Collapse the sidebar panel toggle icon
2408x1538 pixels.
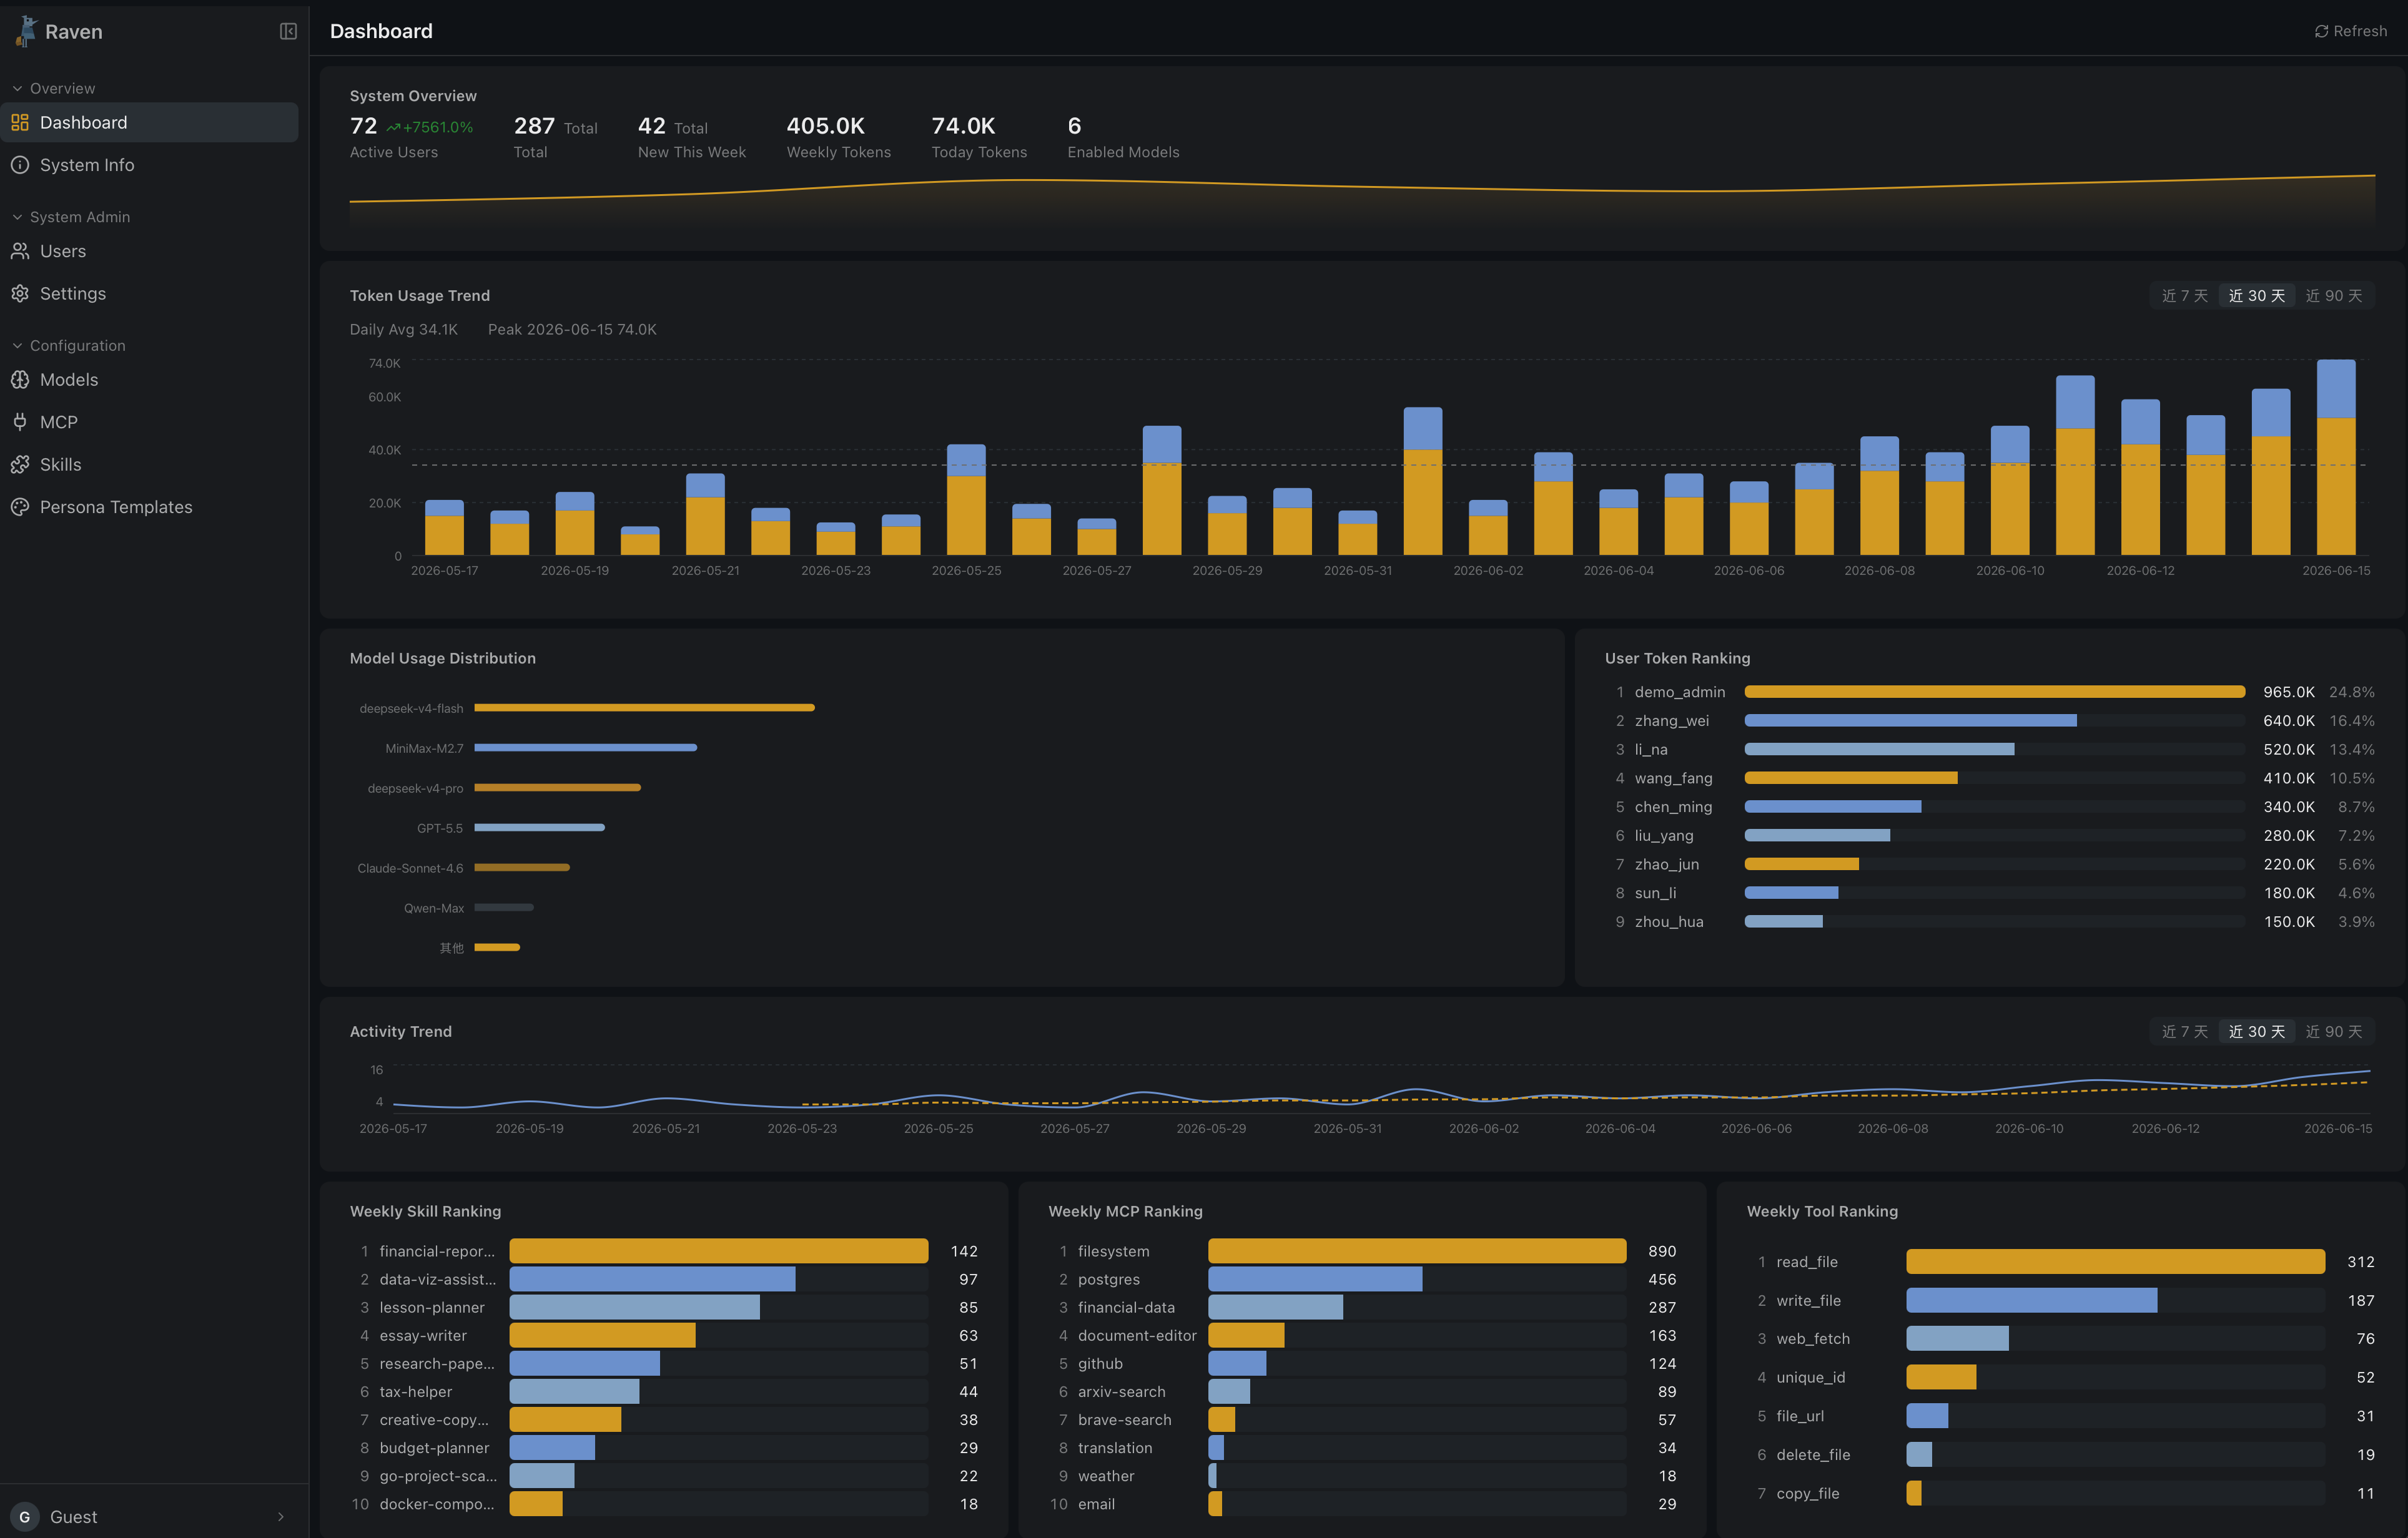(x=288, y=31)
